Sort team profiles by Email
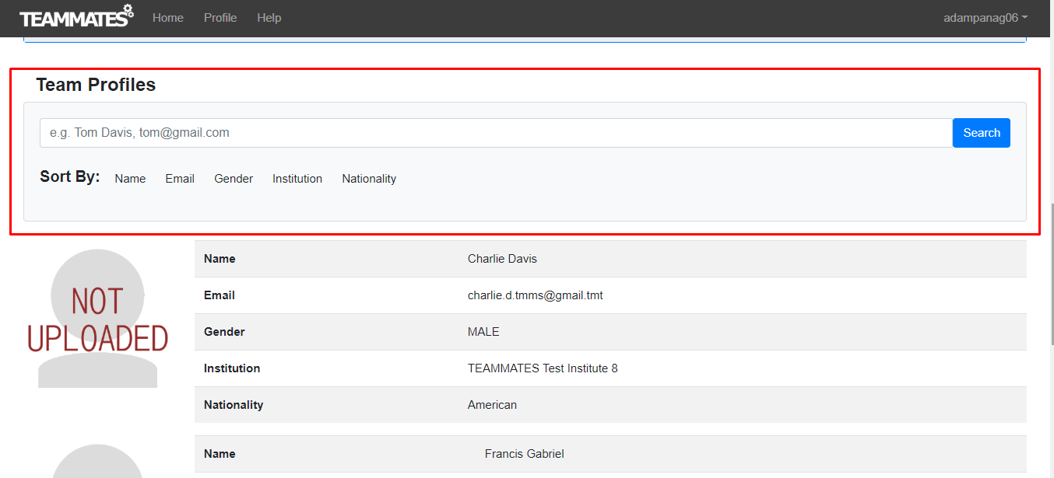This screenshot has height=478, width=1054. click(180, 179)
